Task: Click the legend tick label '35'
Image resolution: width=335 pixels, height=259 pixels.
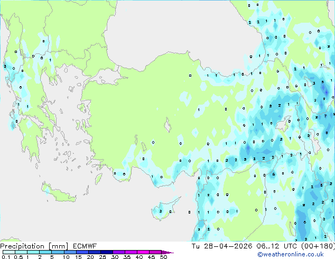Action: point(127,257)
